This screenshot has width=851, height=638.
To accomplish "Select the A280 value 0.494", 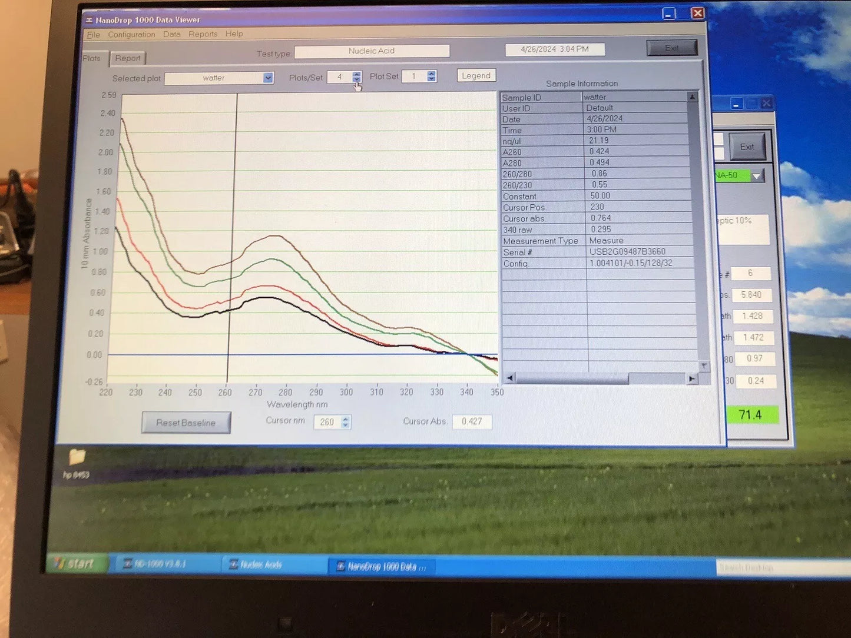I will tap(637, 162).
